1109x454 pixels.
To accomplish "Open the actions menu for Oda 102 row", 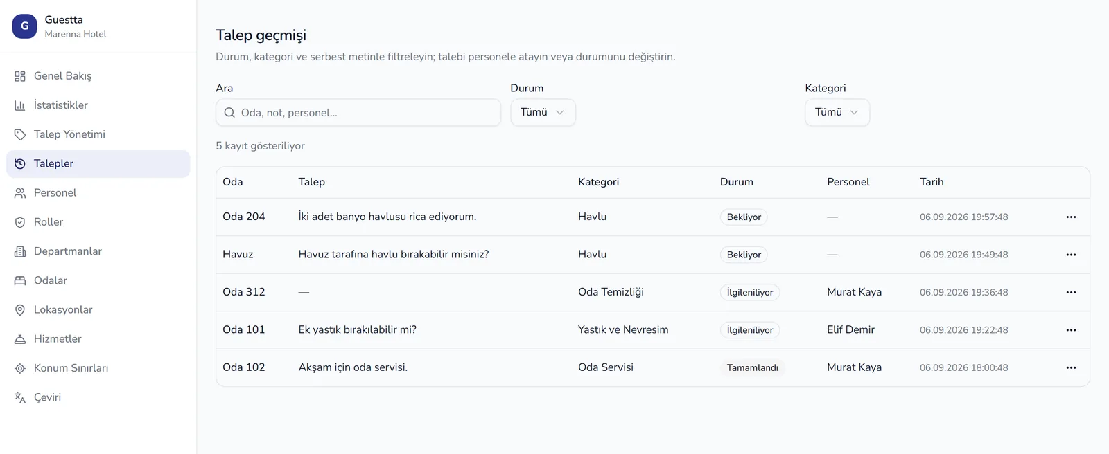I will click(1071, 367).
